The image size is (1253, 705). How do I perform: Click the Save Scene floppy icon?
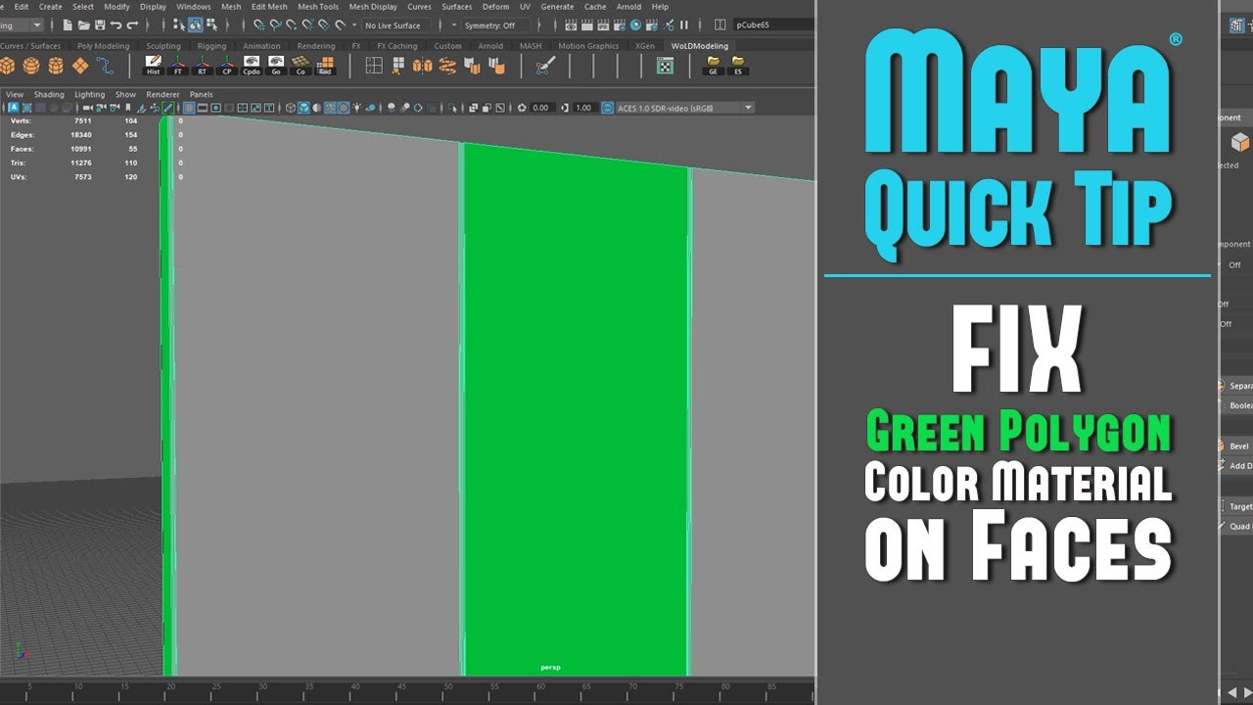100,24
